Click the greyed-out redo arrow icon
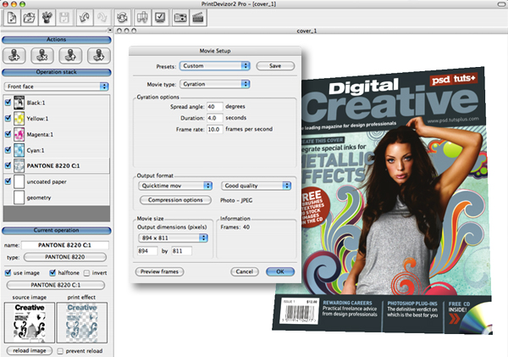This screenshot has width=508, height=357. 102,18
